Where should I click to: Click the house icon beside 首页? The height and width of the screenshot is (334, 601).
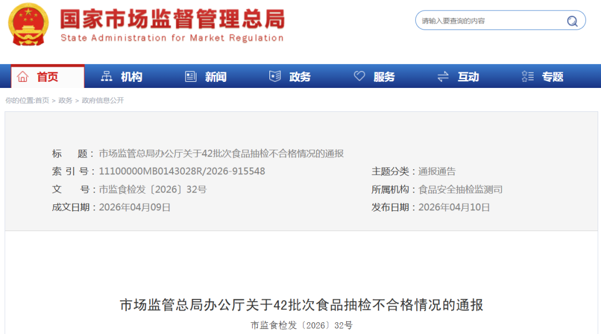point(23,77)
